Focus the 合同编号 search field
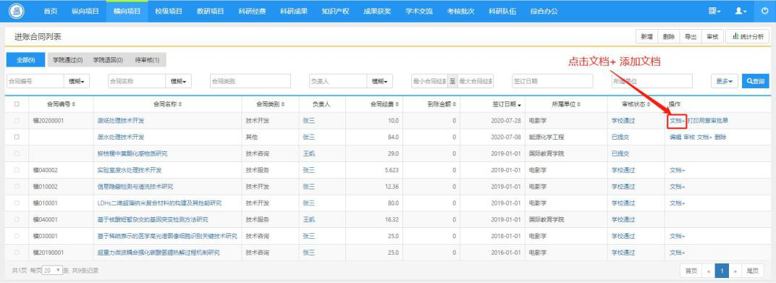This screenshot has width=776, height=283. (35, 81)
